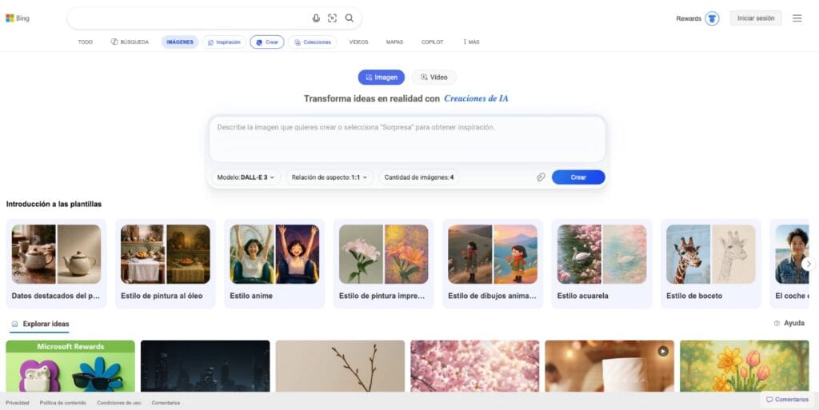Open Relación de aspecto dropdown
This screenshot has height=410, width=819.
(x=330, y=177)
